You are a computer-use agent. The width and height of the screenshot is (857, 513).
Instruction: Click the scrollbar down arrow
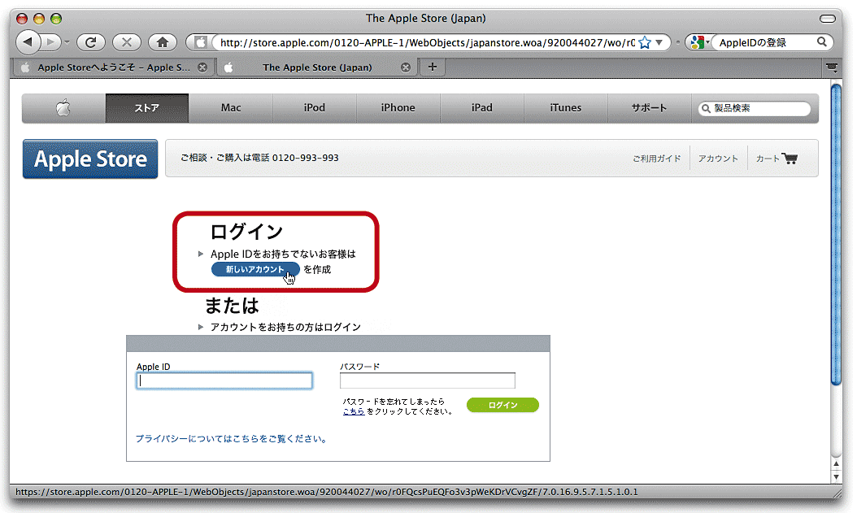[x=836, y=477]
